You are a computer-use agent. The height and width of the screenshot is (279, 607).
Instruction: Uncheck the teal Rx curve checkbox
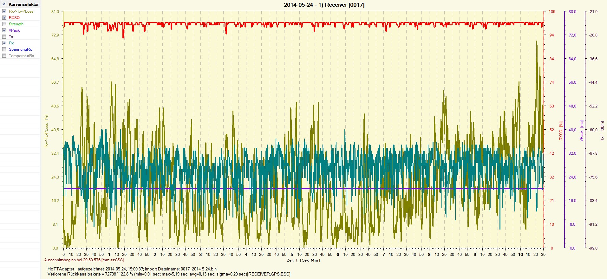pyautogui.click(x=4, y=43)
